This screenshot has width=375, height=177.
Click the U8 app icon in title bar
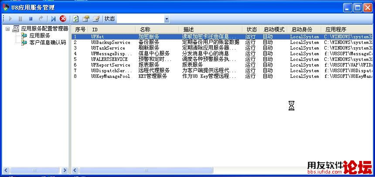tap(6, 7)
